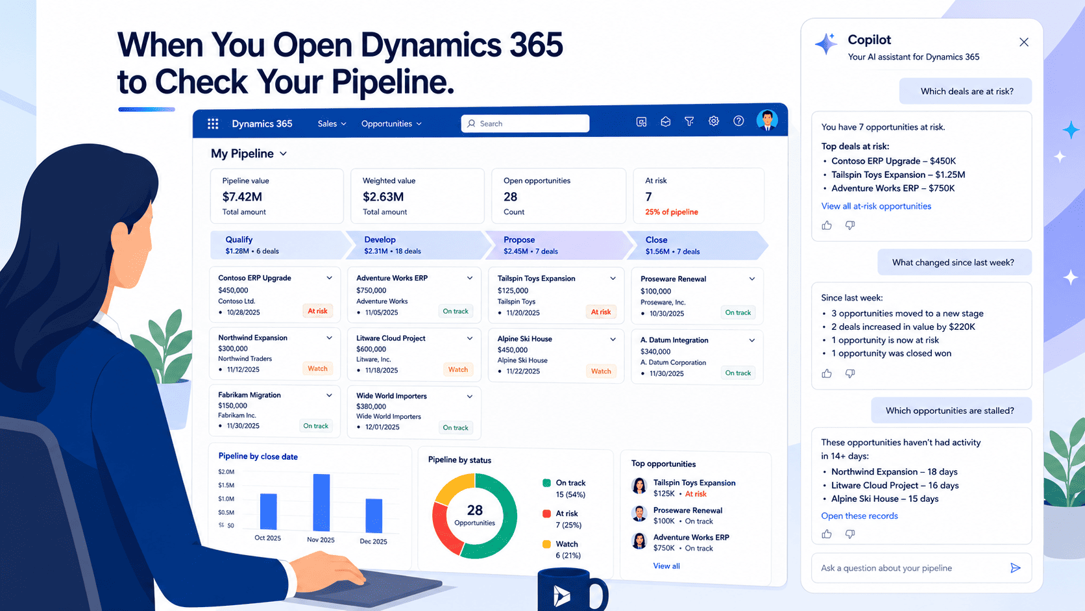Click View all under Top opportunities
This screenshot has height=611, width=1085.
(666, 566)
